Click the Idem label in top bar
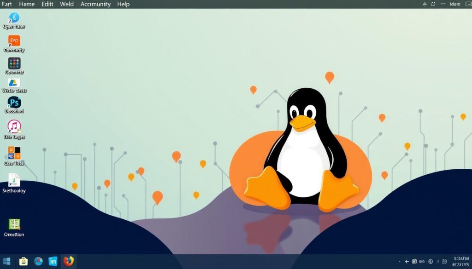Screen dimensions: 472x269 pos(455,4)
